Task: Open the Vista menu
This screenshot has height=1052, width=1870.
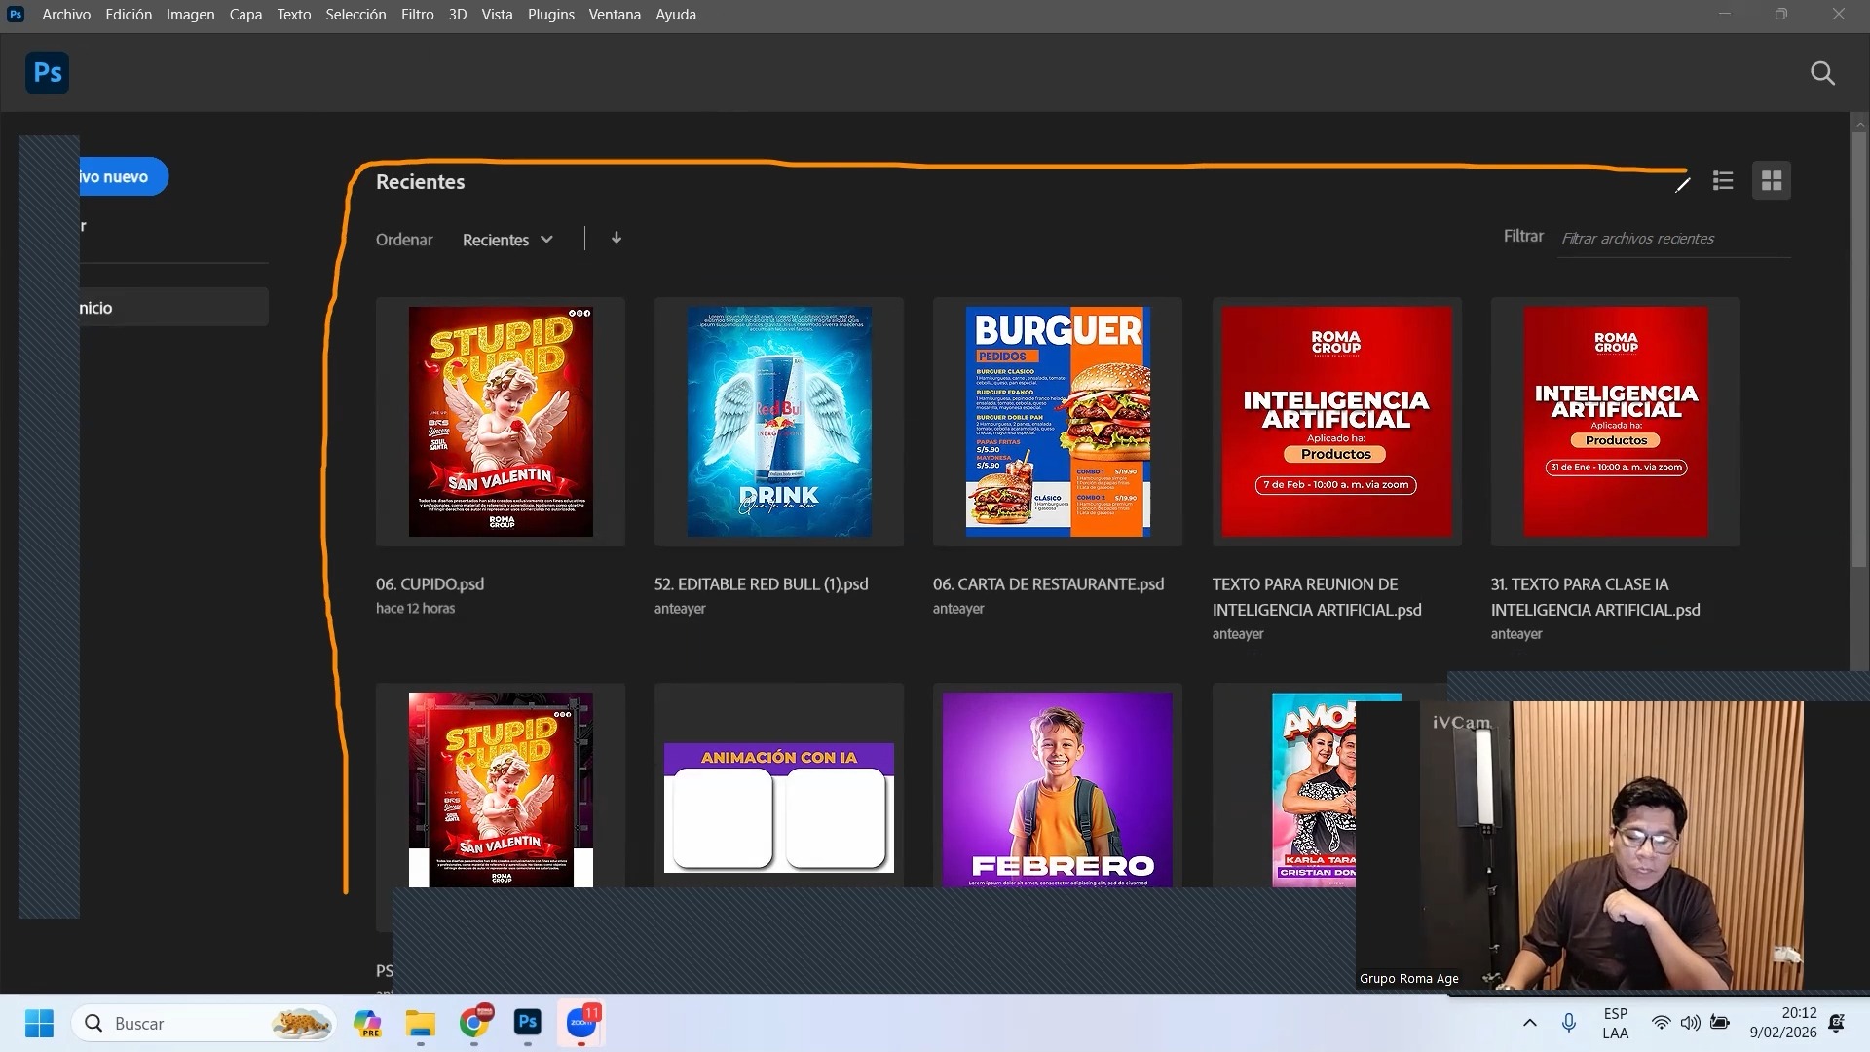Action: (497, 15)
